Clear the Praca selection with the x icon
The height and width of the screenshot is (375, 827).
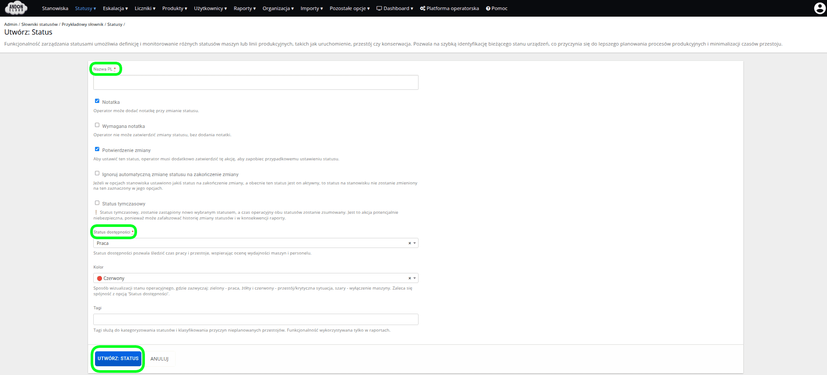(410, 243)
